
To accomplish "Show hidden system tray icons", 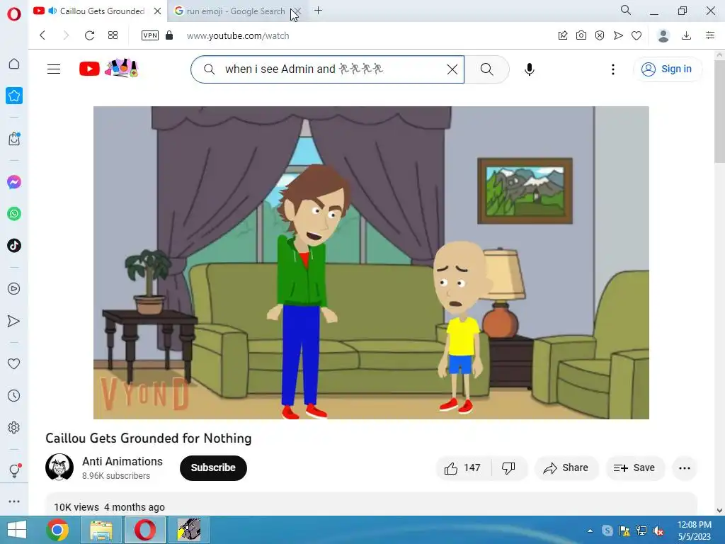I will (x=590, y=531).
